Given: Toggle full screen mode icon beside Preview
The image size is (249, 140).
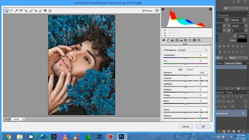Looking at the screenshot, I should click(x=157, y=10).
